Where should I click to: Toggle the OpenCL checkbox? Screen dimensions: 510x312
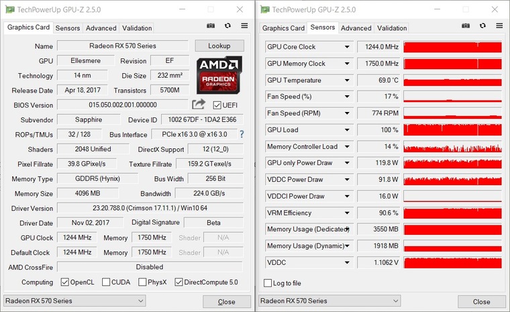click(64, 282)
